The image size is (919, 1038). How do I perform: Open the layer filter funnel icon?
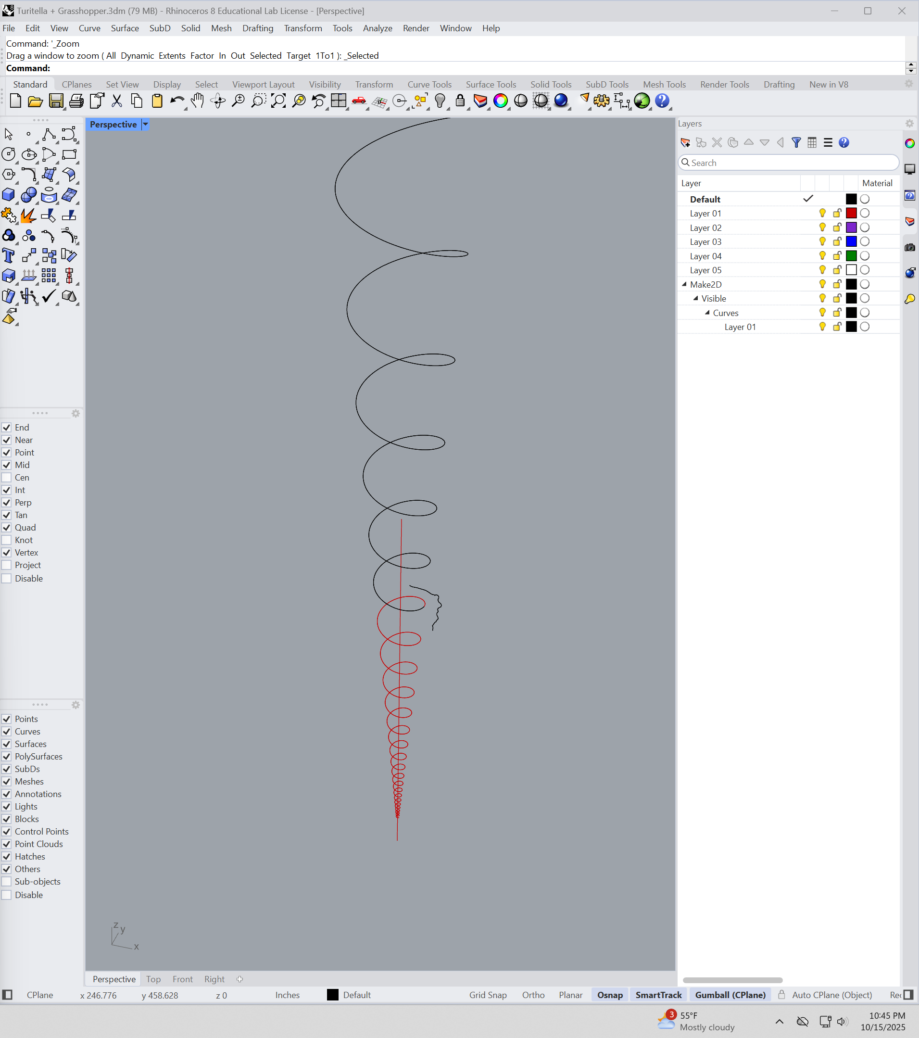pyautogui.click(x=796, y=143)
